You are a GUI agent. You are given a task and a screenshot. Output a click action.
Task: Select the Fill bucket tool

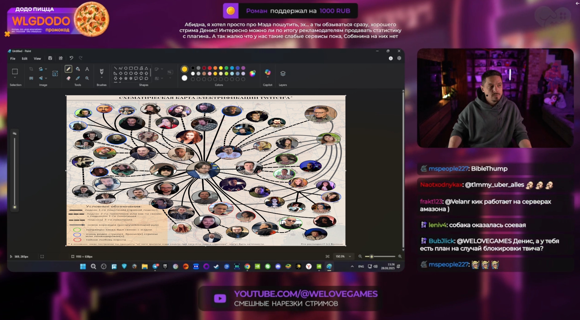coord(78,69)
